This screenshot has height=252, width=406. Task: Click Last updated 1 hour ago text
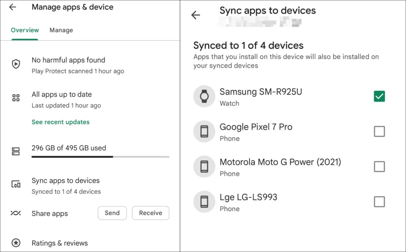pos(66,106)
